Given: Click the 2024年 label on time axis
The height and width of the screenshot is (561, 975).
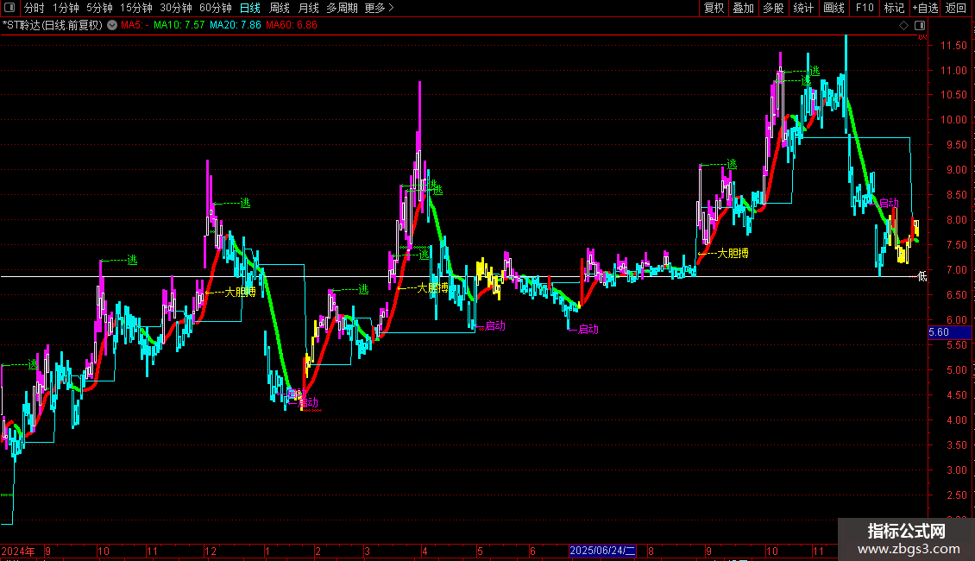Looking at the screenshot, I should click(18, 551).
